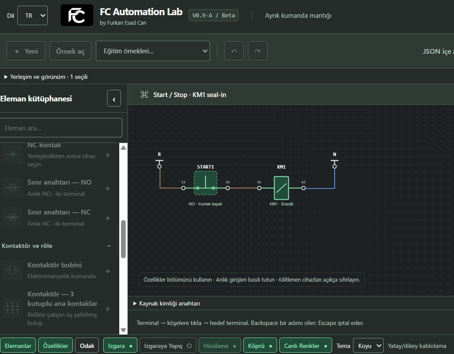Click the Yeni button
Image resolution: width=454 pixels, height=354 pixels.
pos(26,51)
